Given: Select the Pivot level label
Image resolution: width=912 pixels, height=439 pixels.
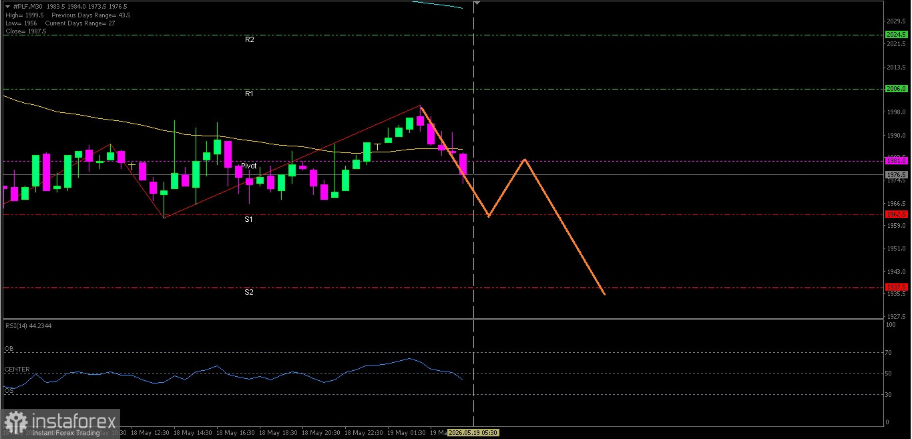Looking at the screenshot, I should click(248, 166).
